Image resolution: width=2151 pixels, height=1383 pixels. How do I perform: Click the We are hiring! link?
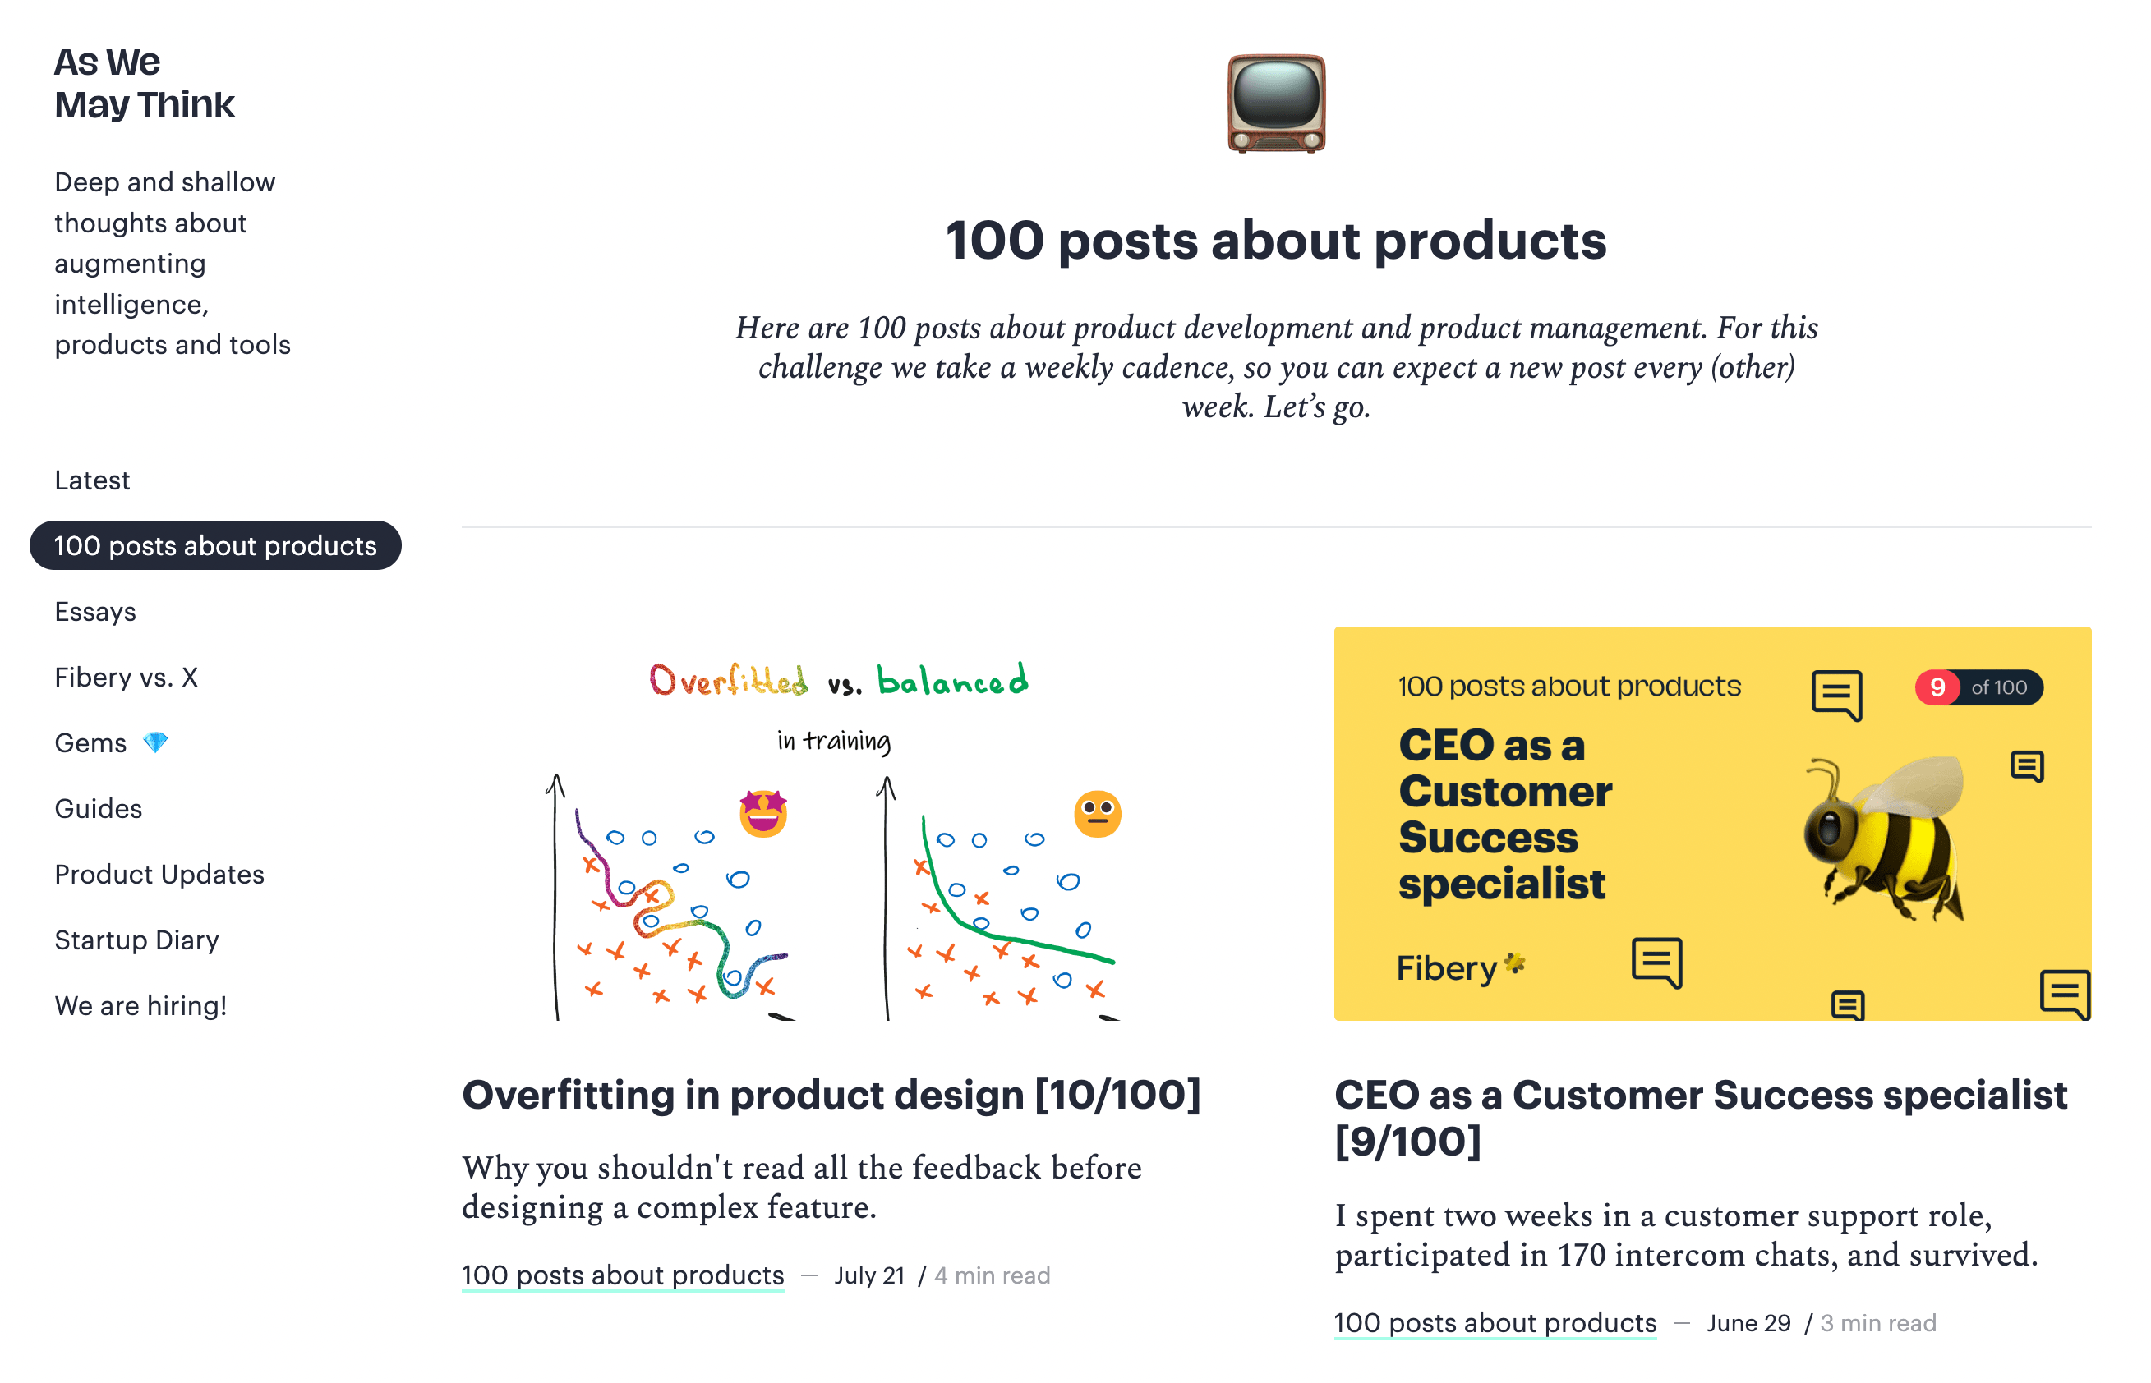(140, 1005)
